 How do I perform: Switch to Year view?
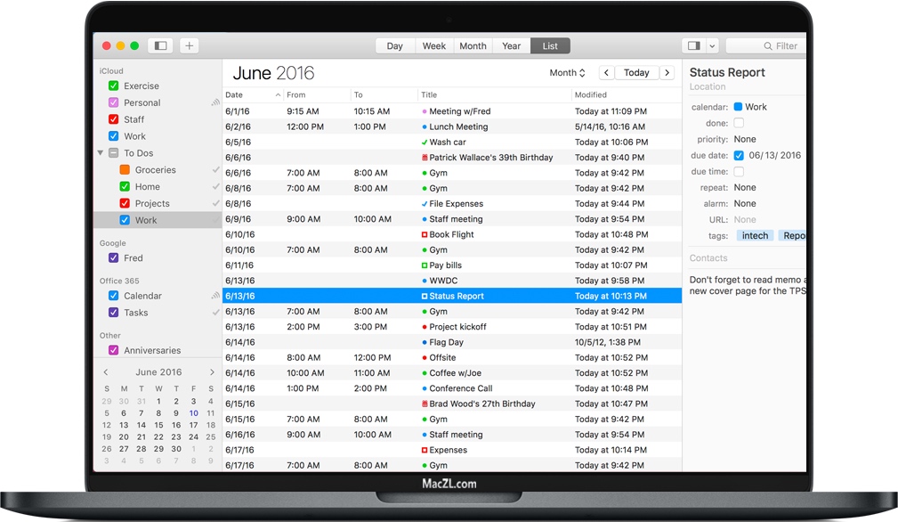(x=512, y=45)
